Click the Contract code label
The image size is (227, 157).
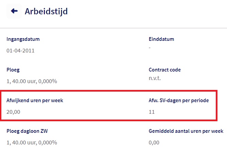tap(165, 70)
